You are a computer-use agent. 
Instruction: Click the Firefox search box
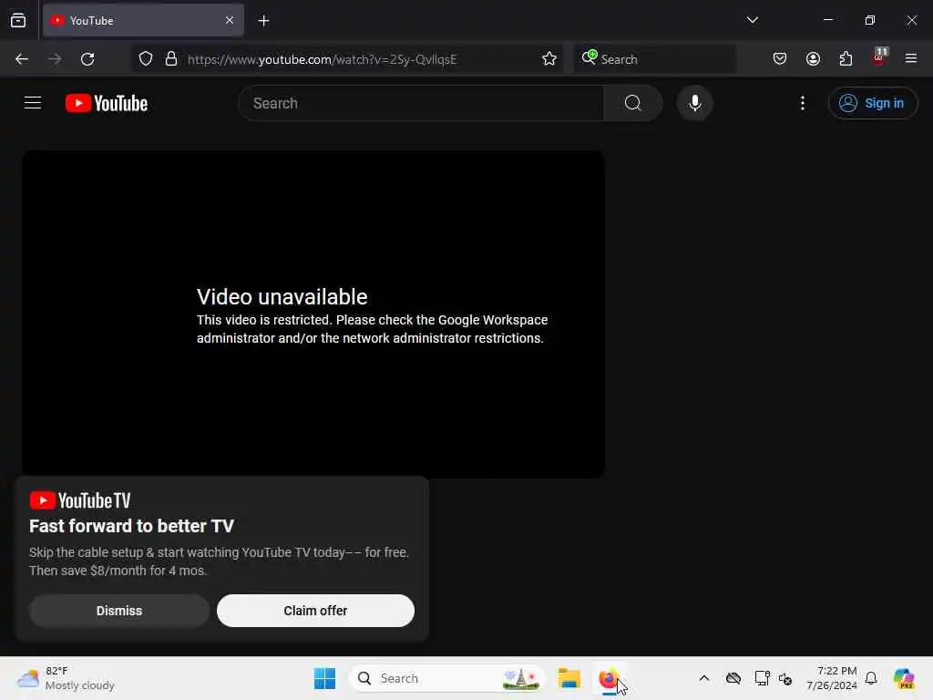[655, 59]
